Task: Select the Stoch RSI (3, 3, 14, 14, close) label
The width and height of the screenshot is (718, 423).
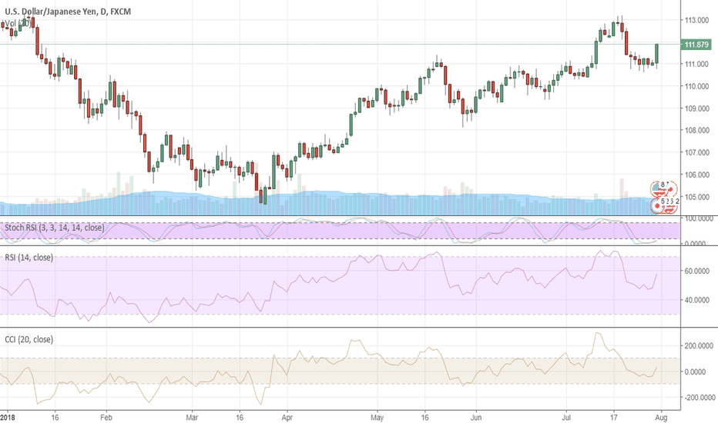Action: pos(55,228)
